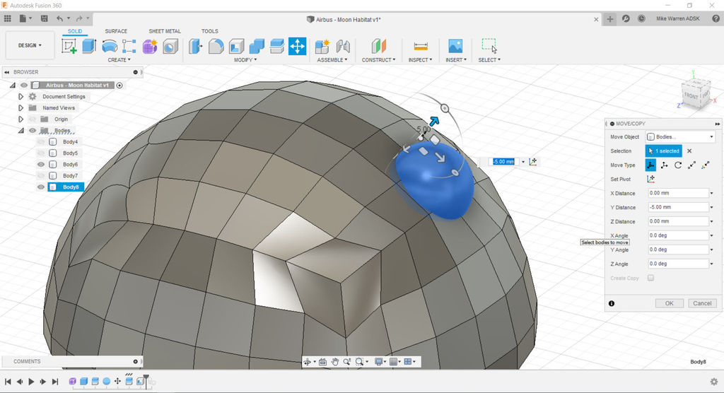
Task: Expand the Named Views node
Action: point(21,107)
